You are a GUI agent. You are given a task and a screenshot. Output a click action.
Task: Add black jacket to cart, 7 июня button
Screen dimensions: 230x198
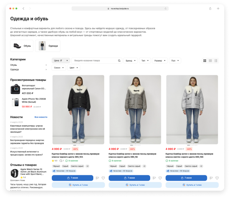pos(73,178)
